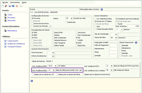This screenshot has width=142, height=93.
Task: Toggle Considerar para Fixos Salariais checkbox
Action: coord(116,19)
